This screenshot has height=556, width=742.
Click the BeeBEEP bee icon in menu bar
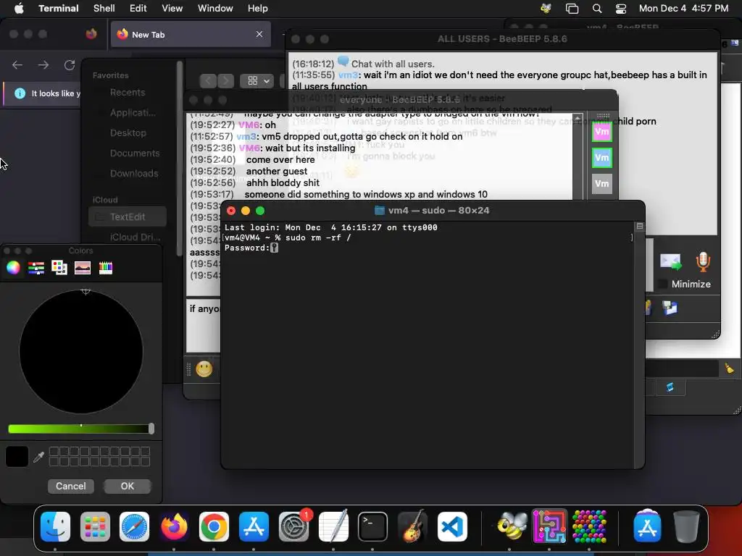pos(546,9)
